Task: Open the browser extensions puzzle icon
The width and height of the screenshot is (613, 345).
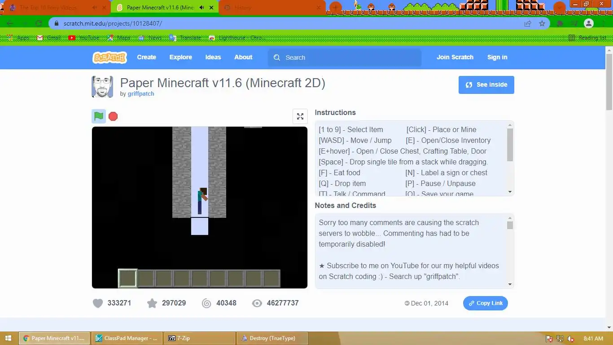Action: tap(560, 23)
